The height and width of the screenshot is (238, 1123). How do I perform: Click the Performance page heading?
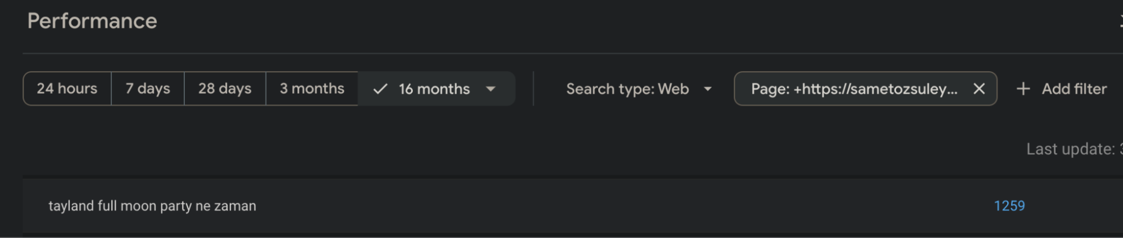point(92,21)
